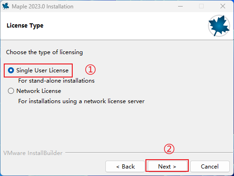The width and height of the screenshot is (234, 176).
Task: Click the "License Type" heading
Action: click(x=25, y=26)
